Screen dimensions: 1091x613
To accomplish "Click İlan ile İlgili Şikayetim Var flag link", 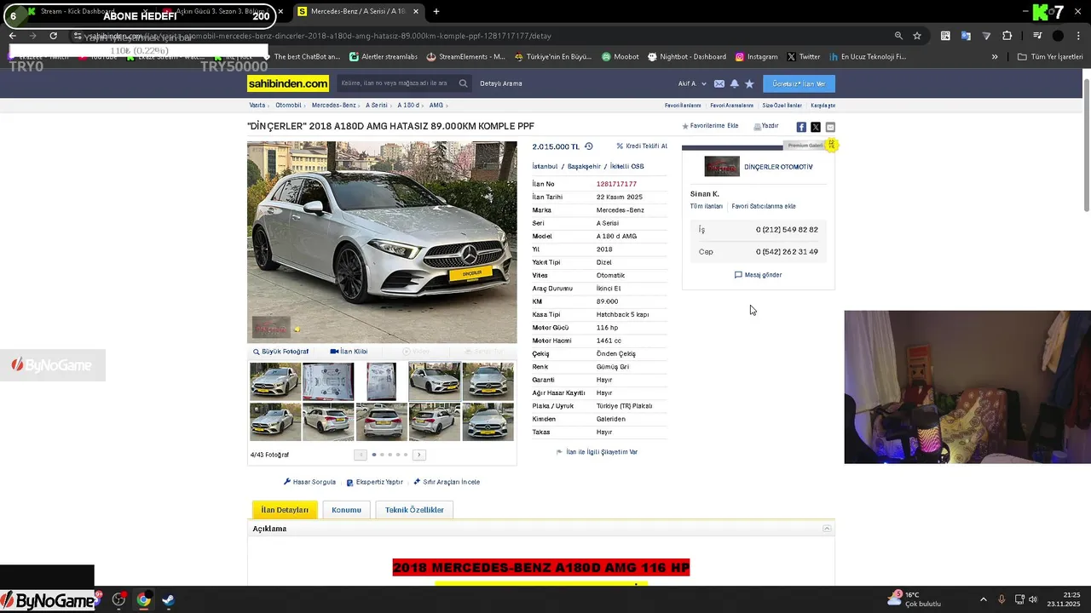I will click(597, 452).
